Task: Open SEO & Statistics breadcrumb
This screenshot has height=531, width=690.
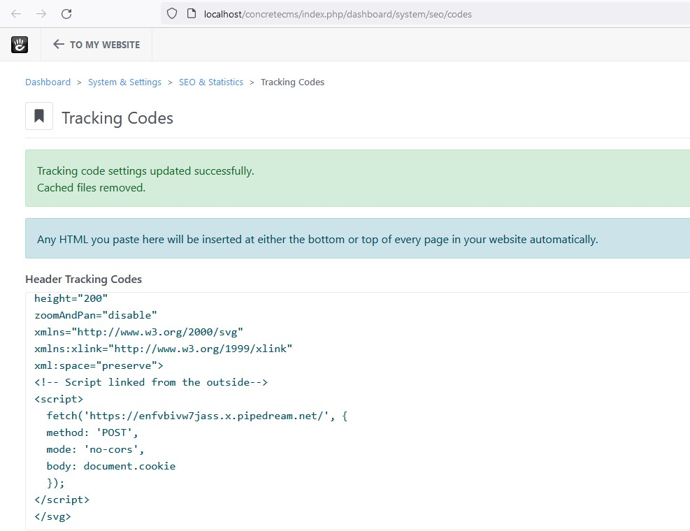Action: pyautogui.click(x=211, y=82)
